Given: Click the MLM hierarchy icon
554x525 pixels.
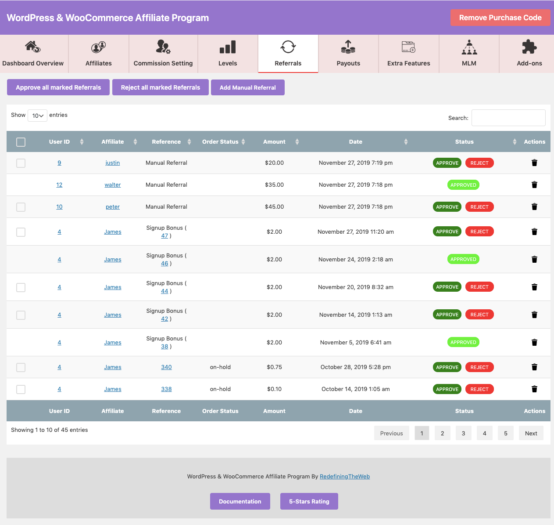Looking at the screenshot, I should 469,47.
